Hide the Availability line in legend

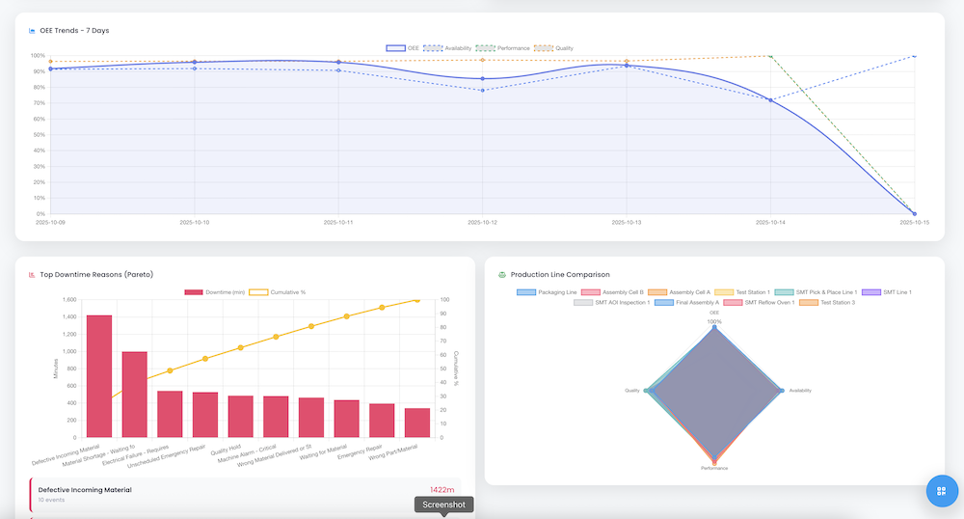tap(446, 47)
